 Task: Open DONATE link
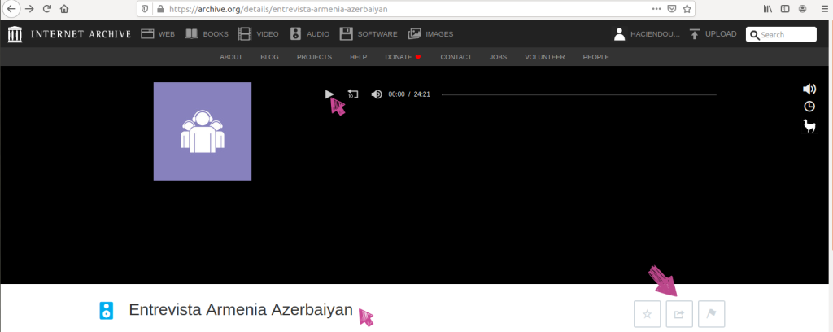tap(403, 58)
